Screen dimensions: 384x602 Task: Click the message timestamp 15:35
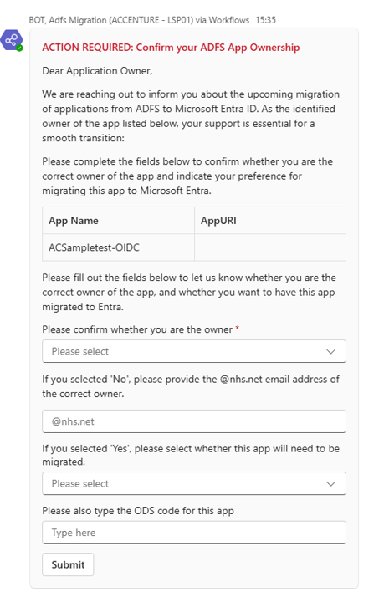[x=266, y=20]
